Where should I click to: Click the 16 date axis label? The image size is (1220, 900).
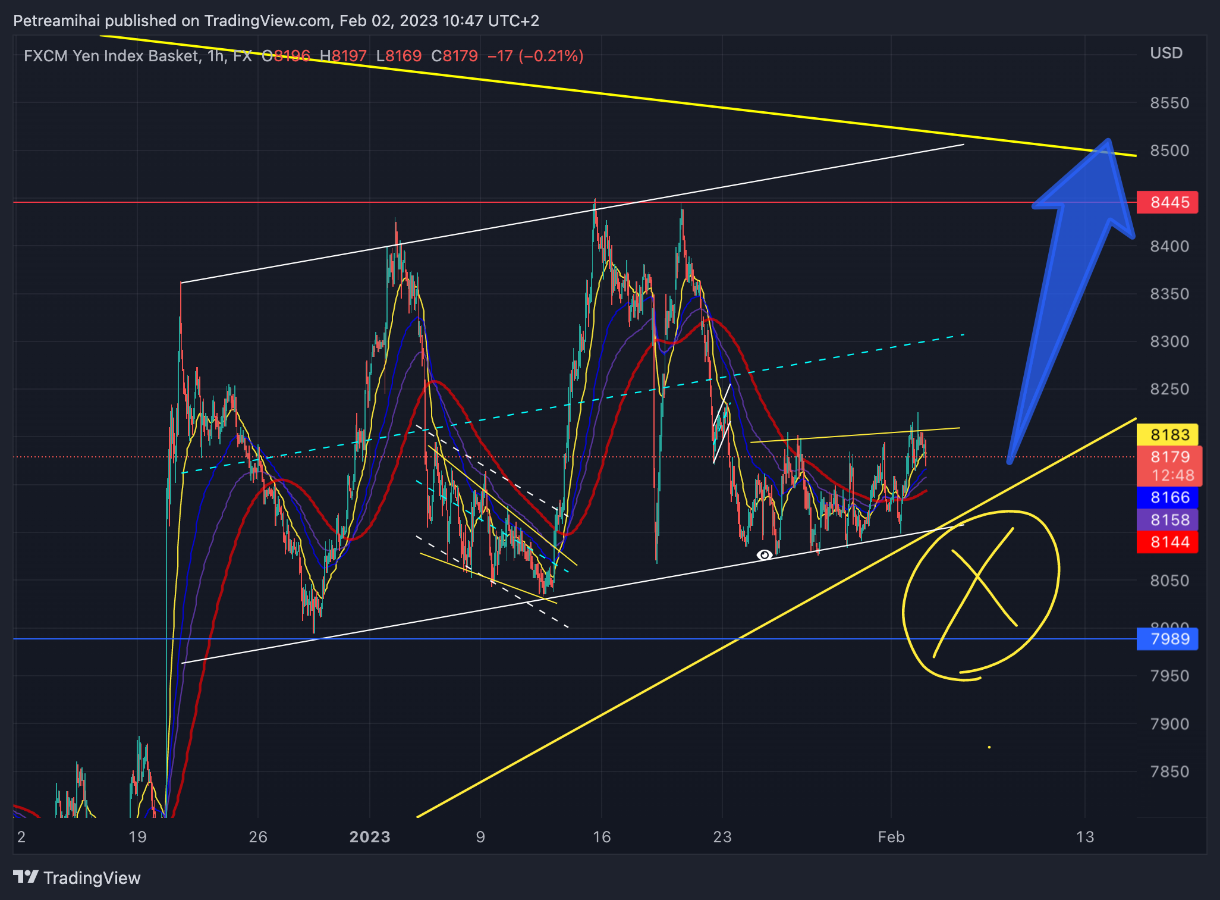coord(602,837)
